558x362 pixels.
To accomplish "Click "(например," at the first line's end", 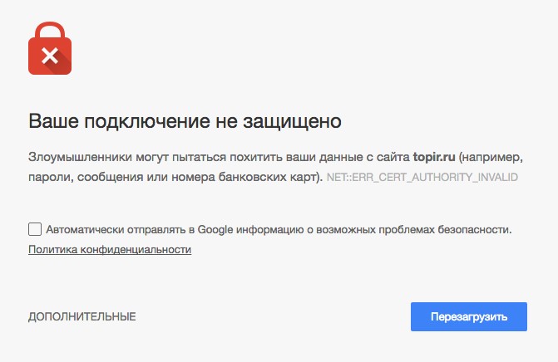I will point(491,157).
